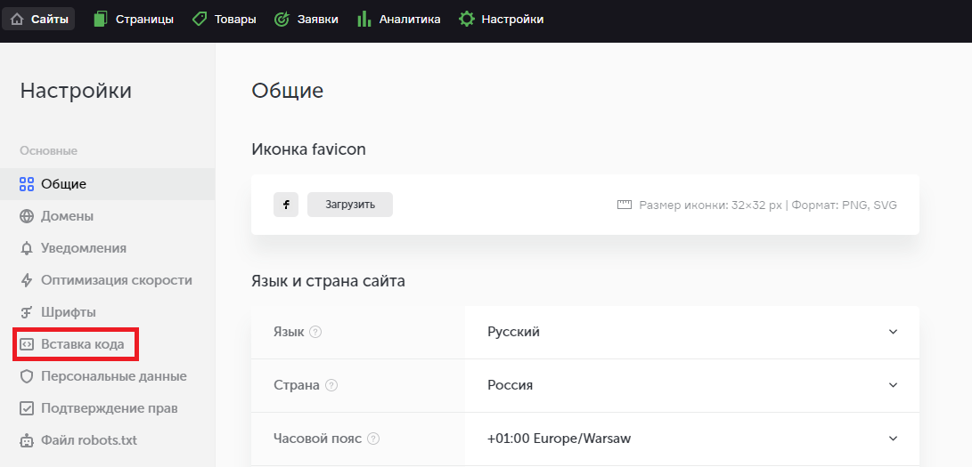Expand the timezone dropdown showing Europe/Warsaw
Screen dimensions: 972x467
click(692, 439)
